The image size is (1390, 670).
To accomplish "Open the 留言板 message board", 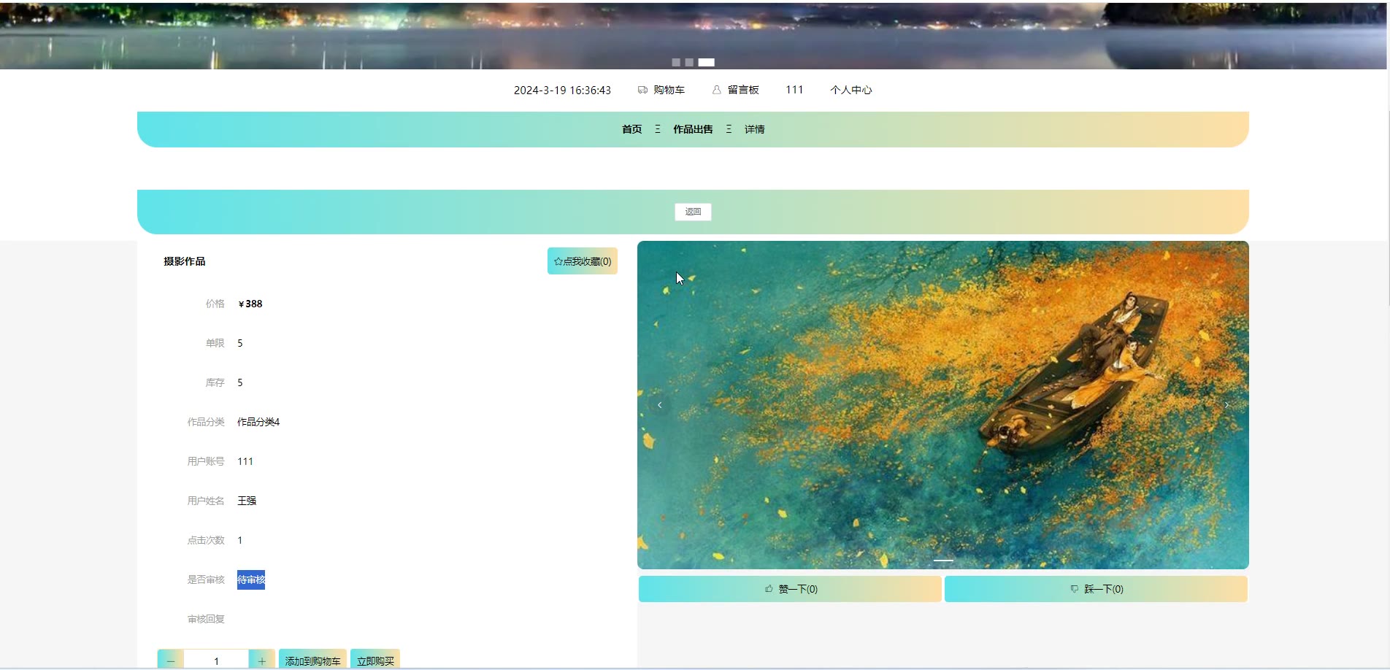I will point(743,90).
